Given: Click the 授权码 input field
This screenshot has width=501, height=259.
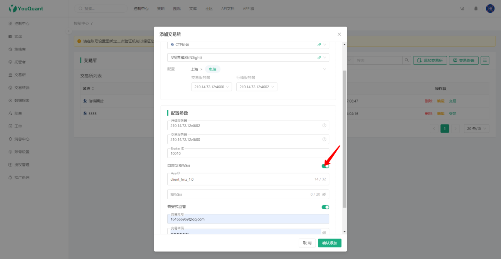Looking at the screenshot, I should coord(248,194).
